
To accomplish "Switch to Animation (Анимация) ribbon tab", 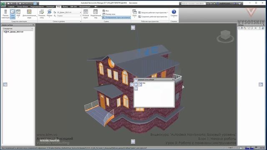I will click(x=50, y=7).
